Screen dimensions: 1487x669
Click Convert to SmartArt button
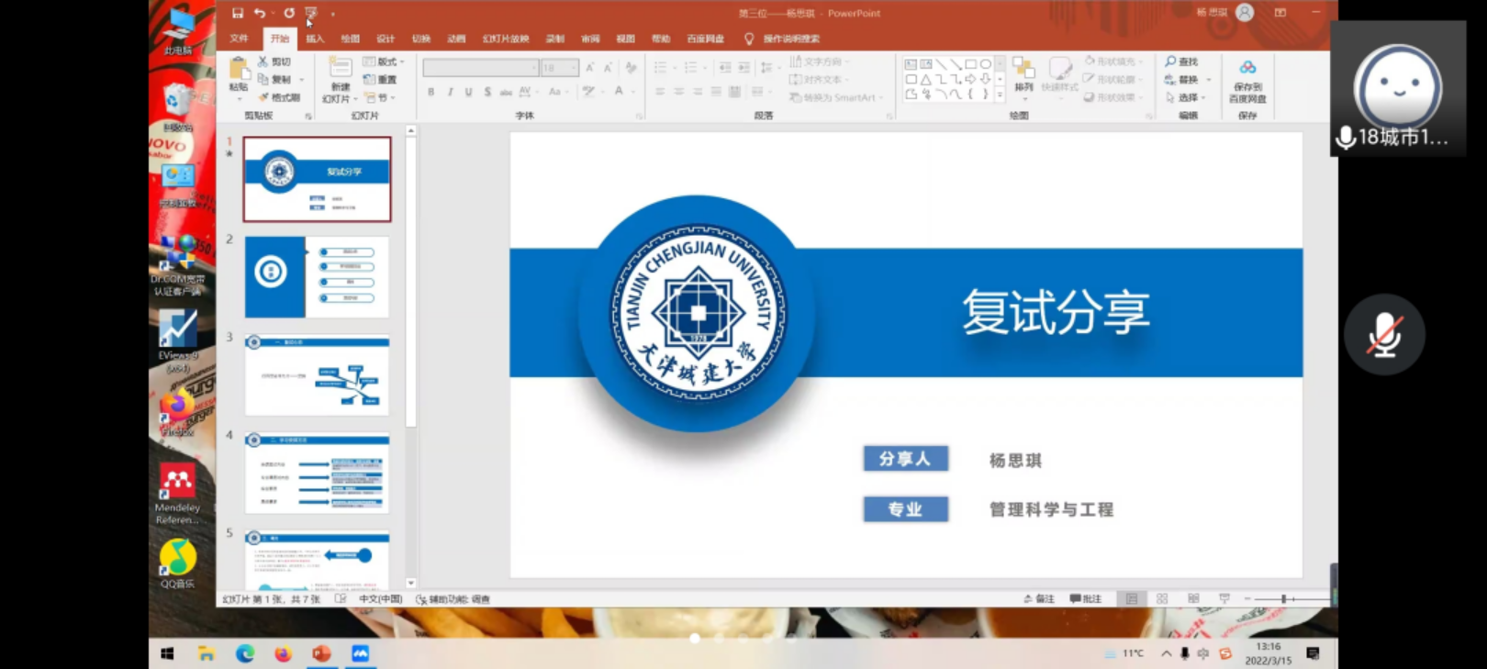click(x=835, y=97)
